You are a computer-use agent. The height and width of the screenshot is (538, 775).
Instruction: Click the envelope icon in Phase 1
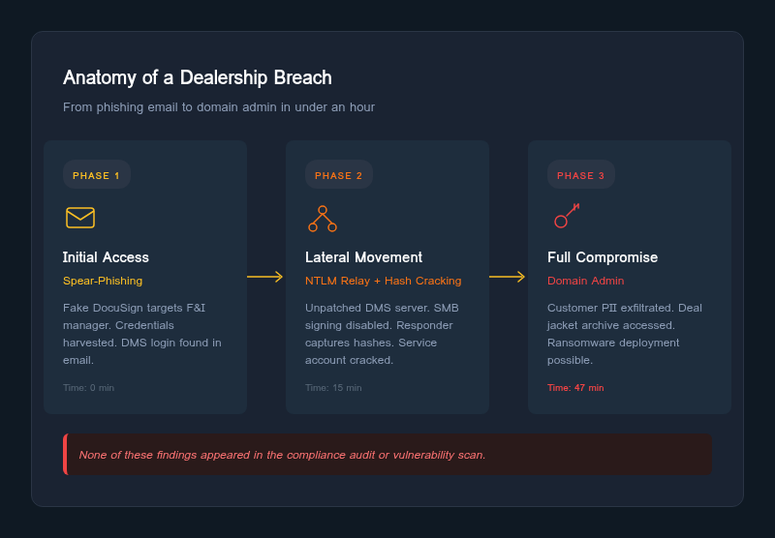point(80,218)
